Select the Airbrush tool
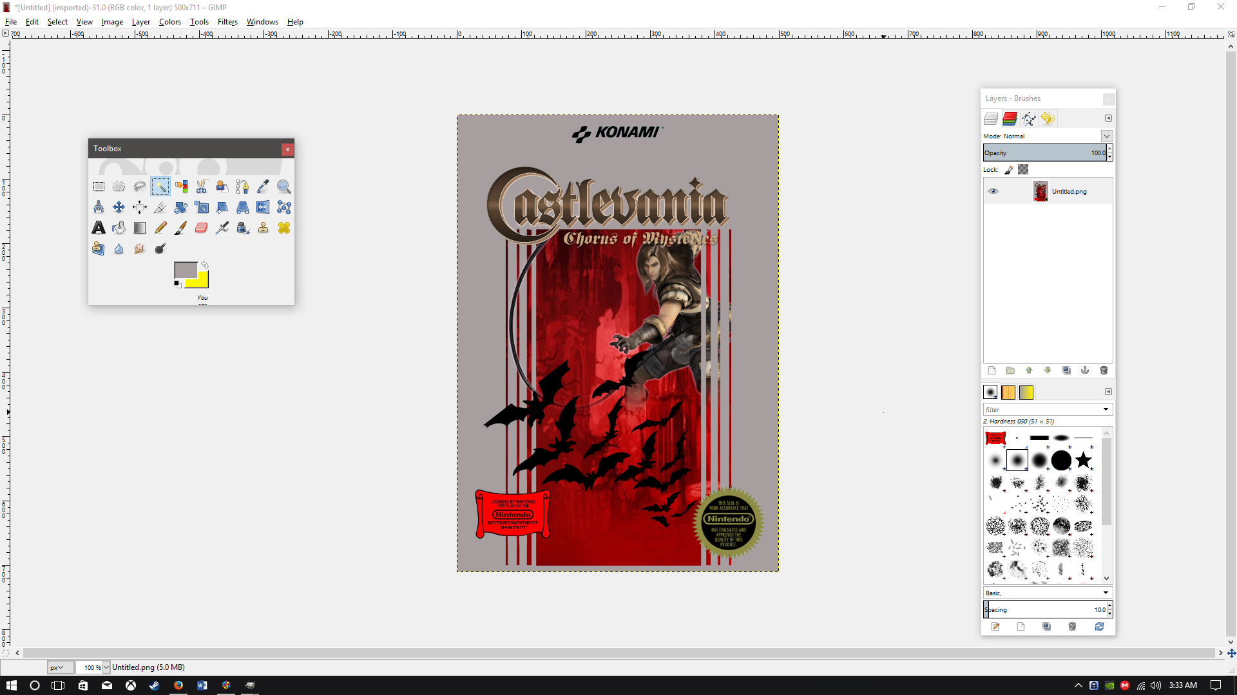The width and height of the screenshot is (1237, 695). [x=222, y=228]
